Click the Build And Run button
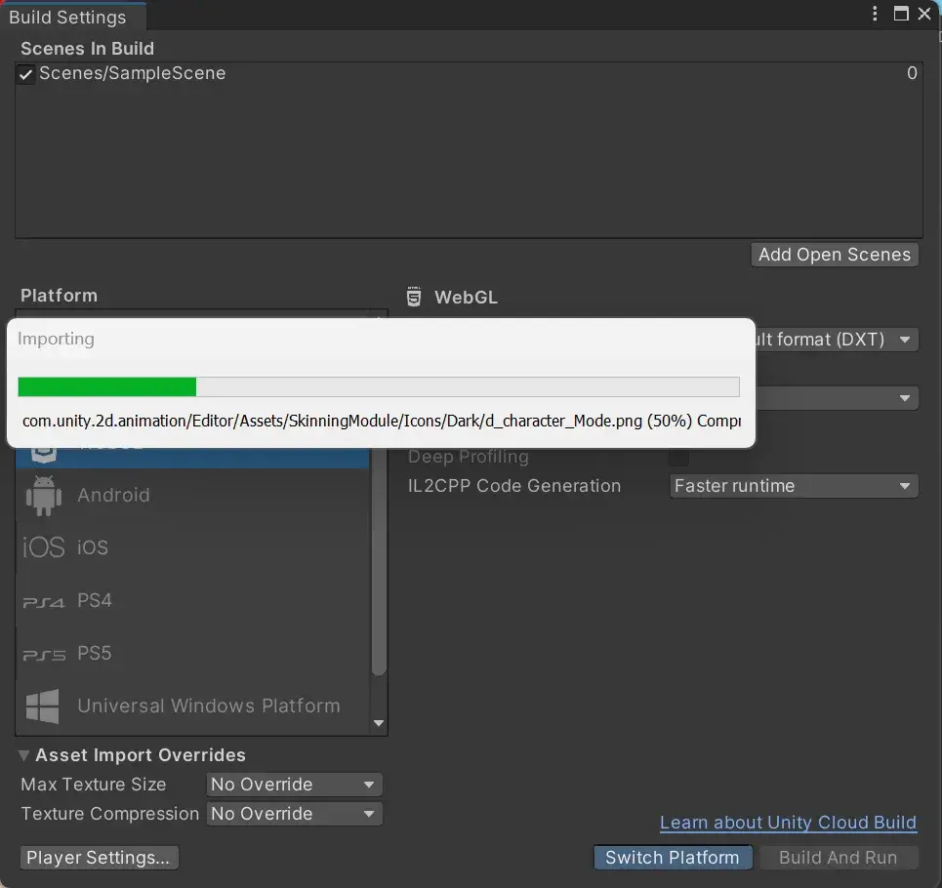942x888 pixels. 839,858
